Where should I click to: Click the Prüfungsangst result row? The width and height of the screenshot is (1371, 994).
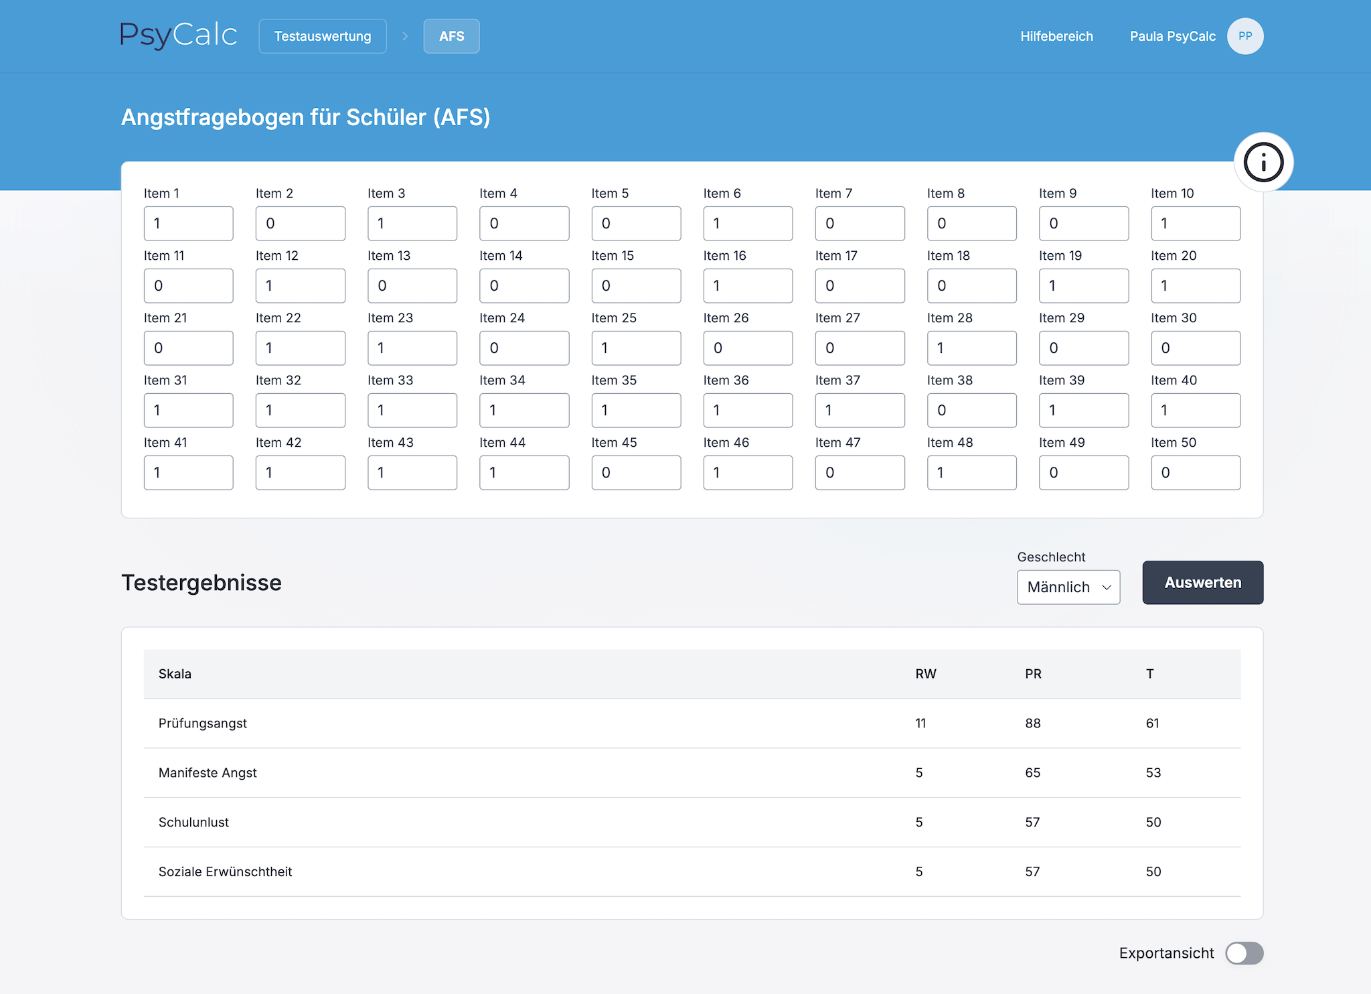(692, 723)
